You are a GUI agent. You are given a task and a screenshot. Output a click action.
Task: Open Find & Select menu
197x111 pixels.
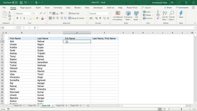click(172, 16)
